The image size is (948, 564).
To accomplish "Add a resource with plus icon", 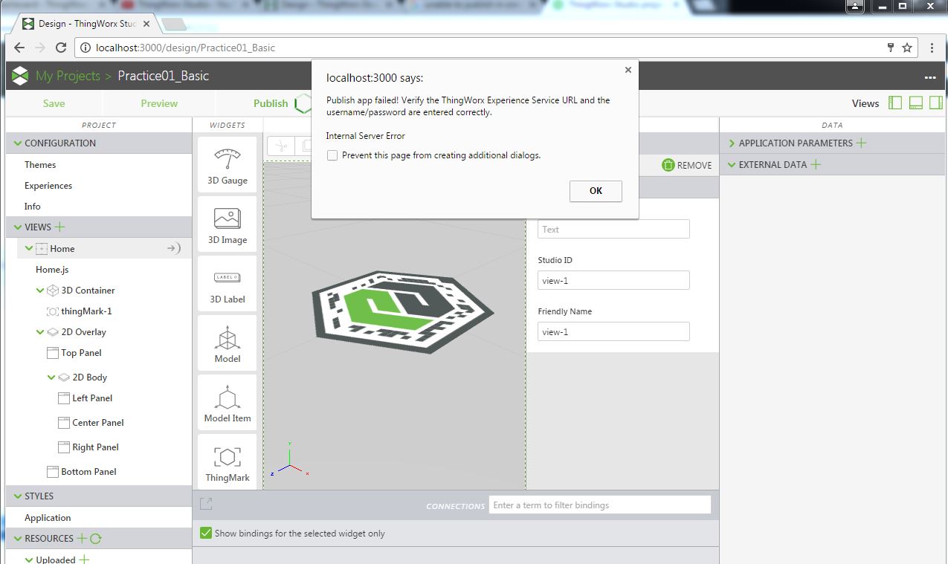I will click(82, 538).
